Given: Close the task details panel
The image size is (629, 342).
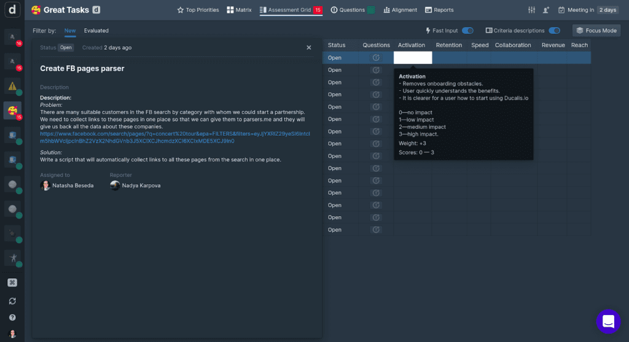Looking at the screenshot, I should click(309, 47).
